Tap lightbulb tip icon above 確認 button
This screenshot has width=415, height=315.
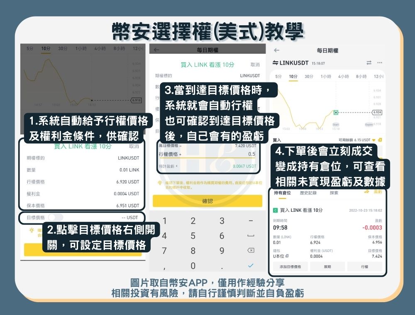coord(160,183)
